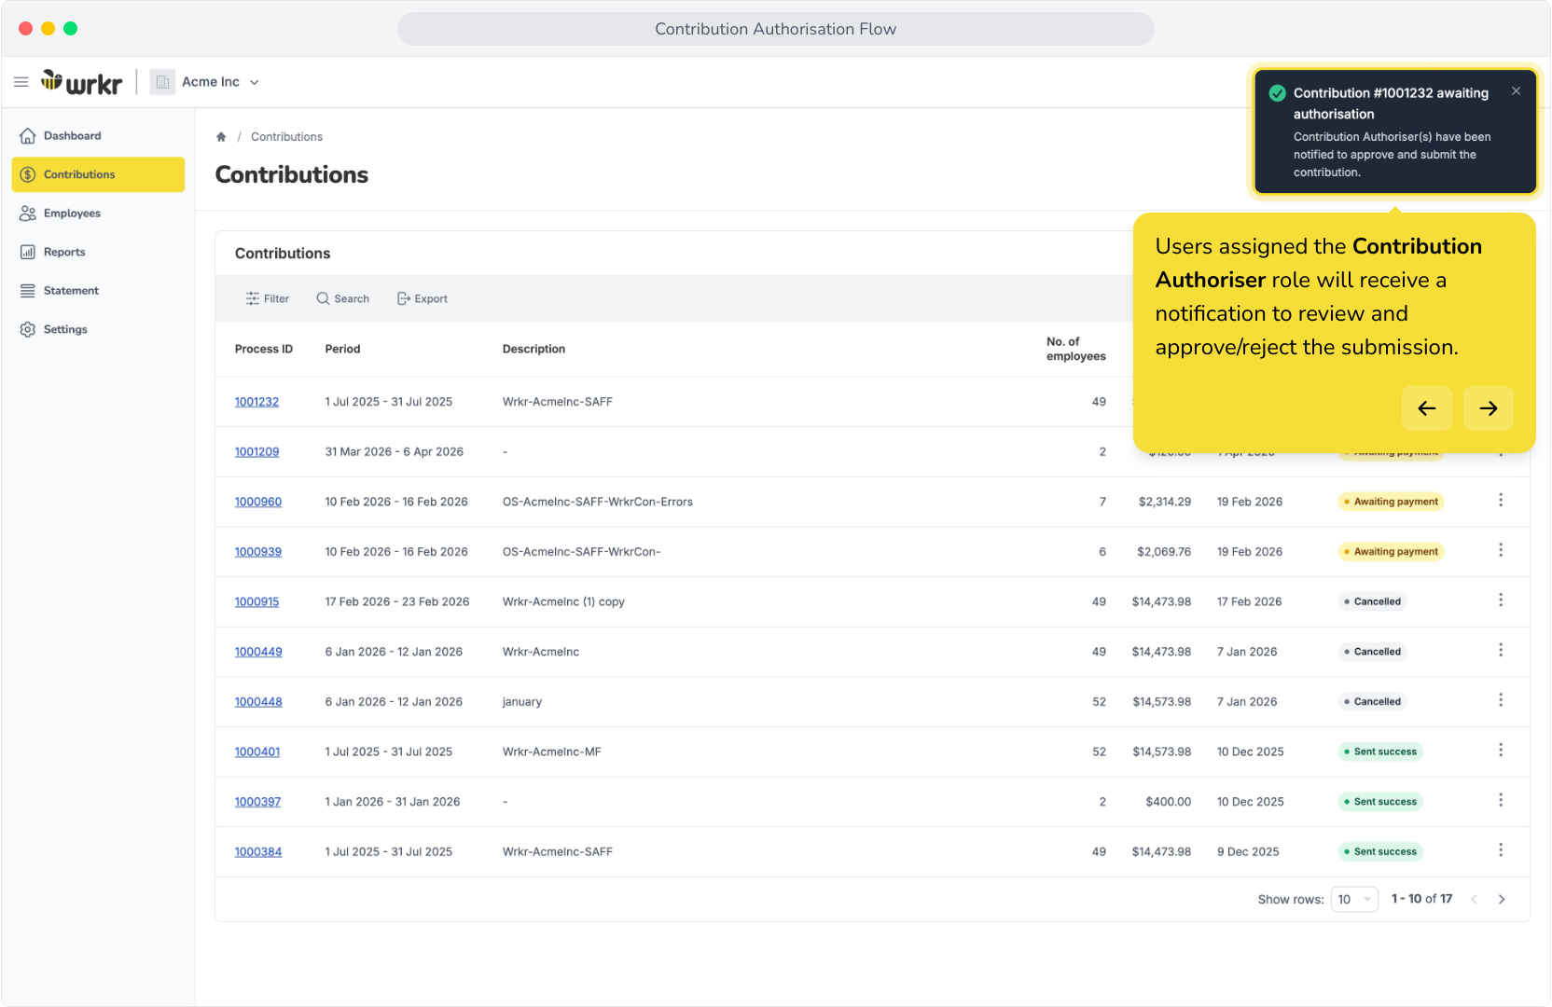Go to next tour step arrow

click(1488, 408)
